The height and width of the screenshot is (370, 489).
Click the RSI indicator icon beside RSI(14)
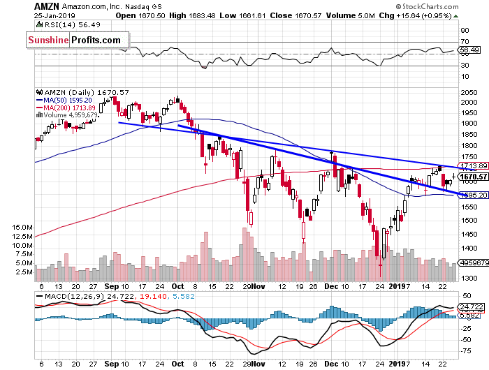point(40,24)
